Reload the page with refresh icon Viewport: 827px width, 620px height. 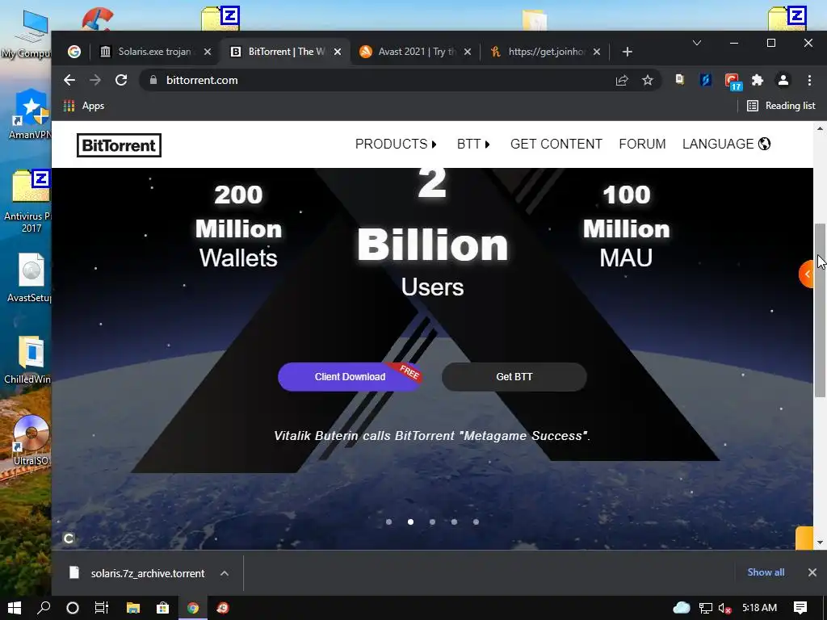121,80
